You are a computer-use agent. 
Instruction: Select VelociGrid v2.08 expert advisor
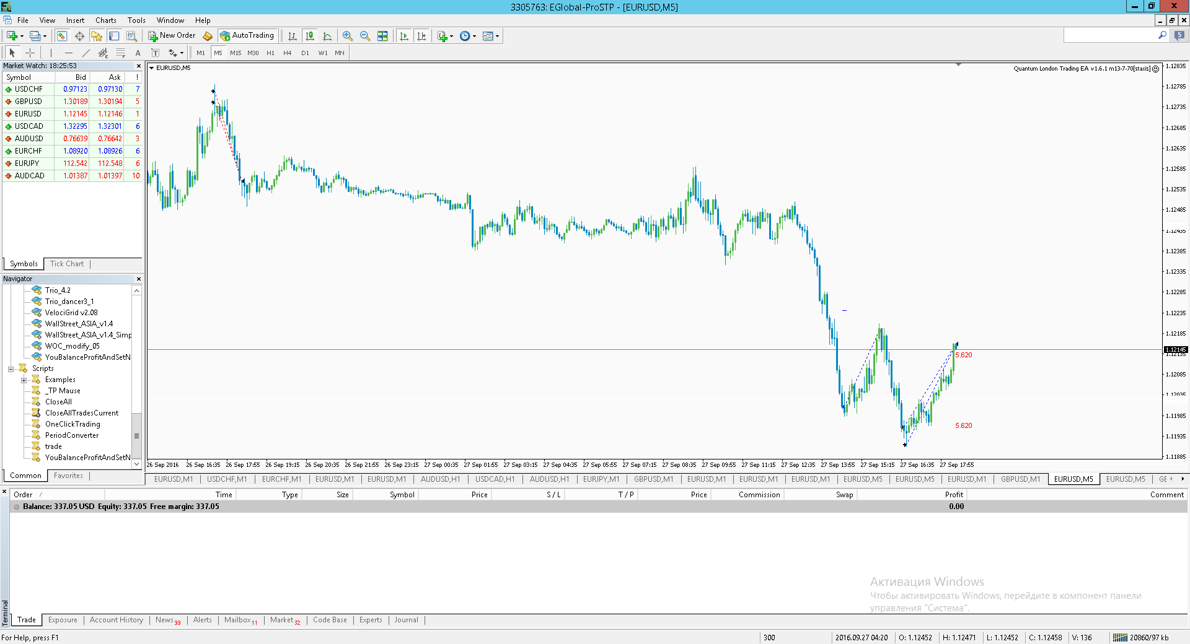71,313
